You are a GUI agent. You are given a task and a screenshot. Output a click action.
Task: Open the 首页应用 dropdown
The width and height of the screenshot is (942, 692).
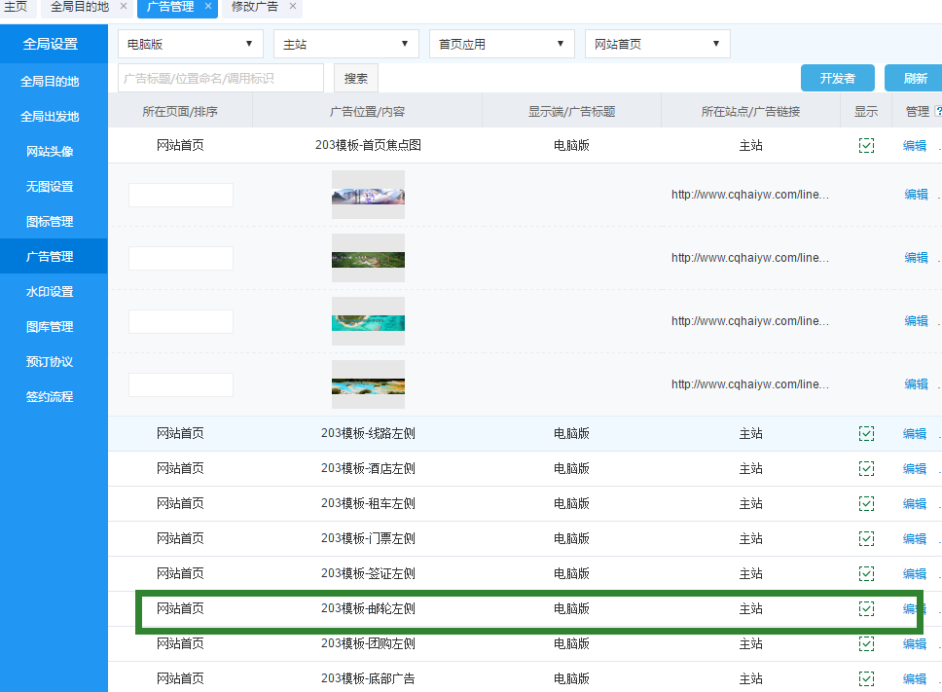(502, 44)
